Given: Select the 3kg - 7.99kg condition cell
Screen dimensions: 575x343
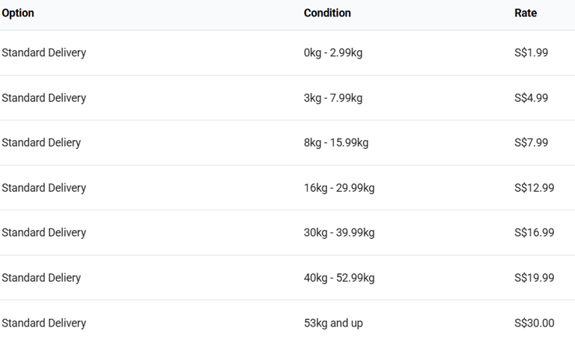Looking at the screenshot, I should (333, 98).
